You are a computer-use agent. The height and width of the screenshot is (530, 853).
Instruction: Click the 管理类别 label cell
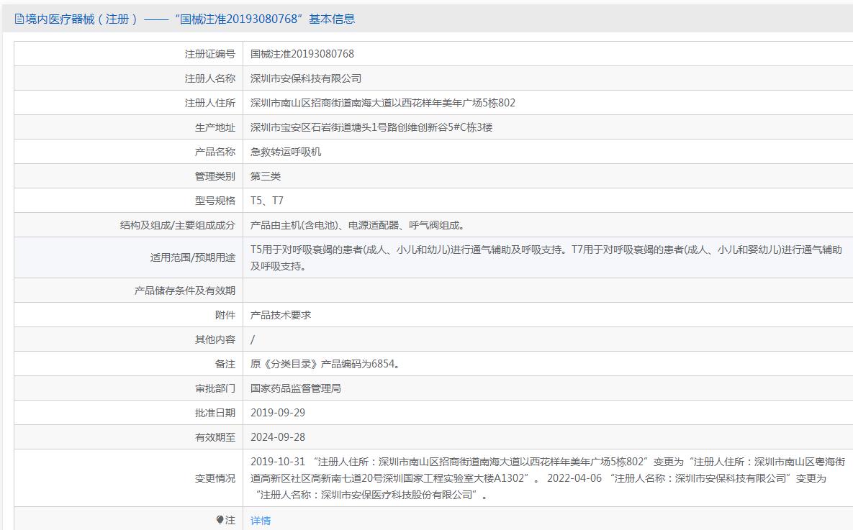(x=128, y=176)
